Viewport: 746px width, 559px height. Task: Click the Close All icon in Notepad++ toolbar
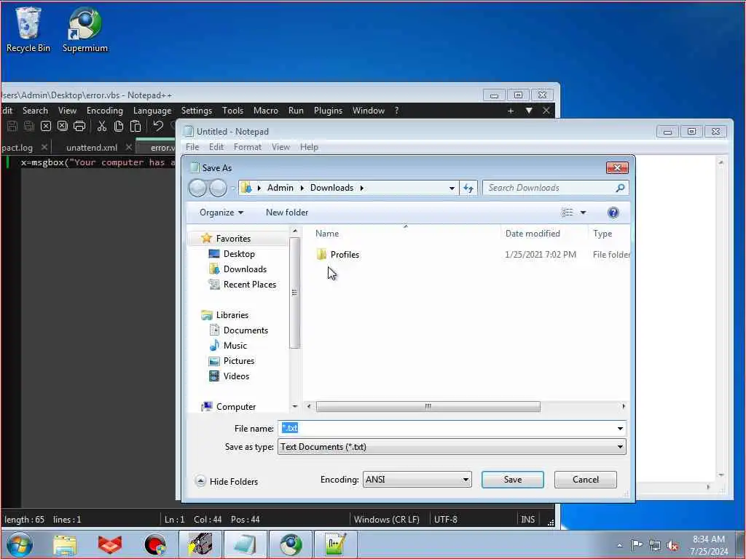pyautogui.click(x=63, y=126)
